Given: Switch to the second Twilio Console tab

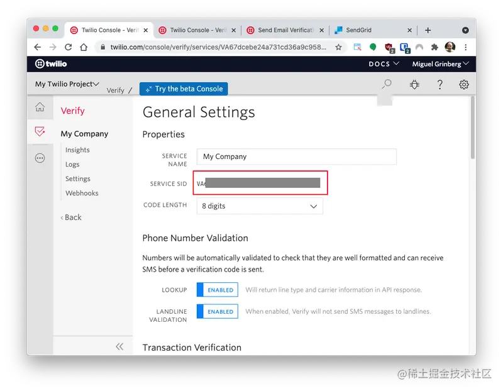Looking at the screenshot, I should [197, 30].
